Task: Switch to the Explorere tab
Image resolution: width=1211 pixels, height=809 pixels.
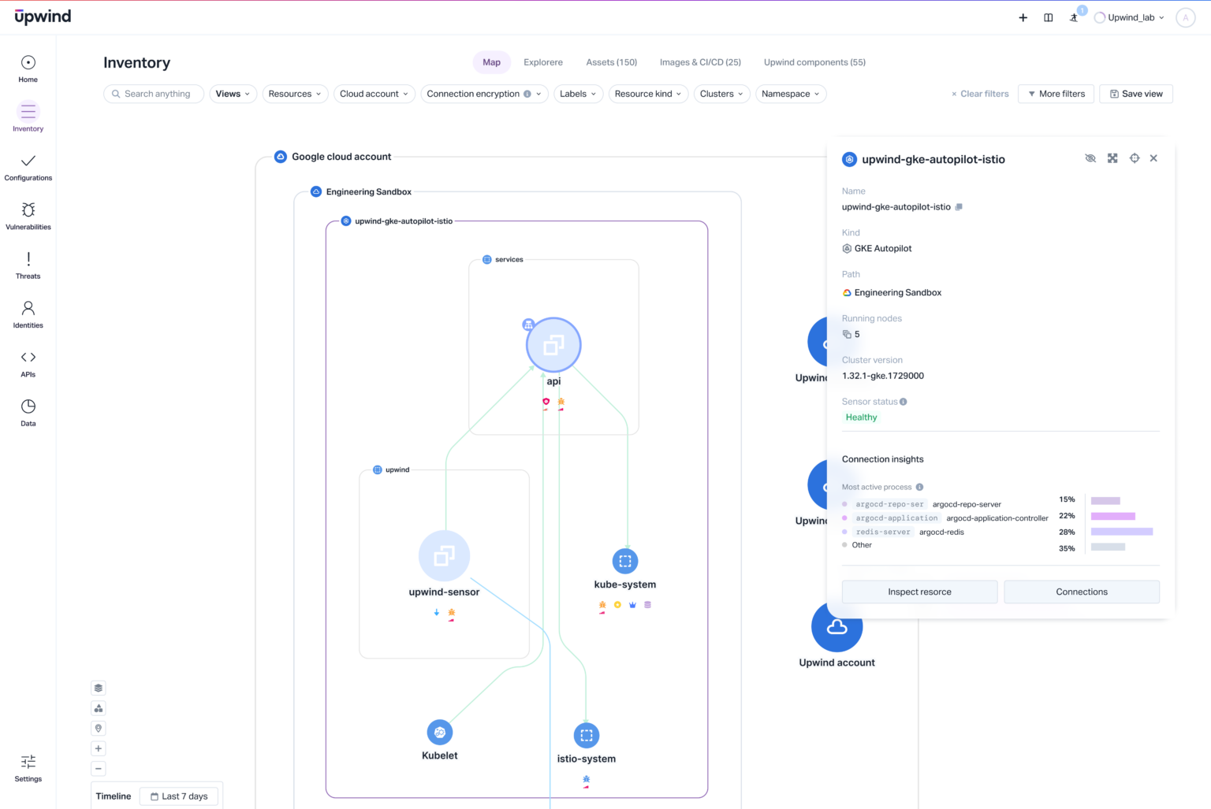Action: [542, 61]
